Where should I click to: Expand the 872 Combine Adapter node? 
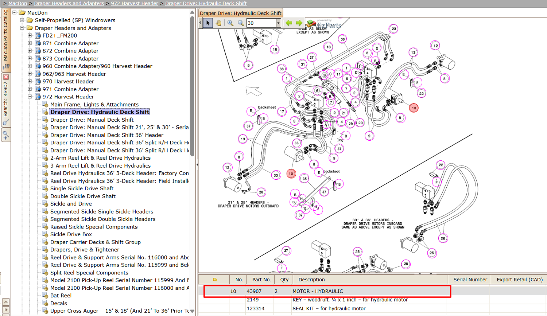coord(30,51)
